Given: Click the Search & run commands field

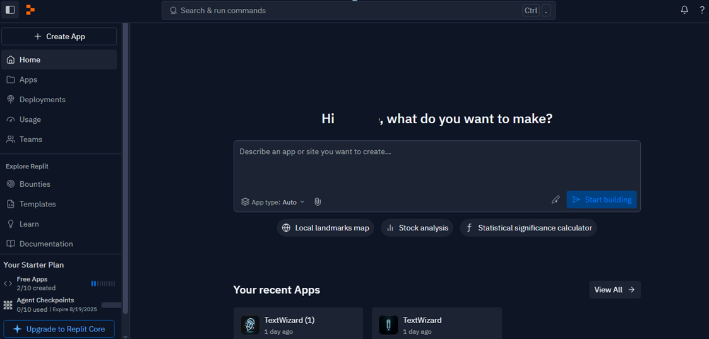Looking at the screenshot, I should pyautogui.click(x=359, y=10).
